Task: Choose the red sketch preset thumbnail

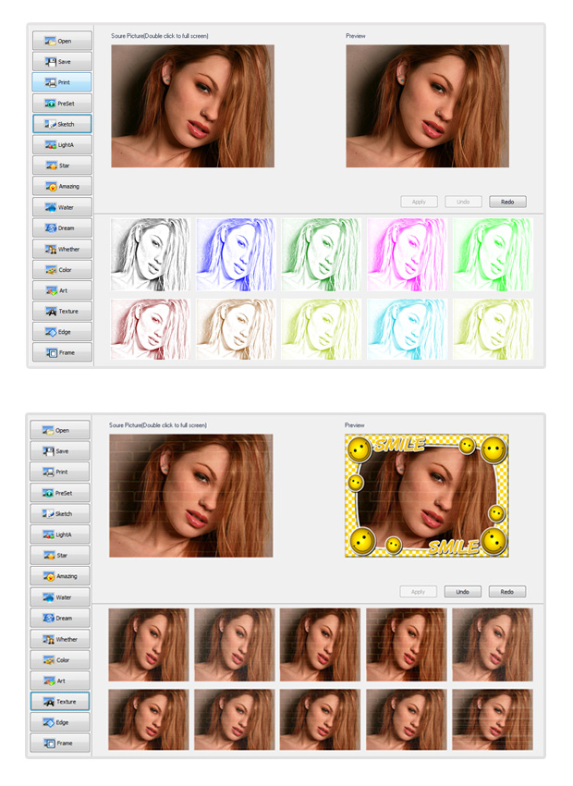Action: tap(150, 329)
